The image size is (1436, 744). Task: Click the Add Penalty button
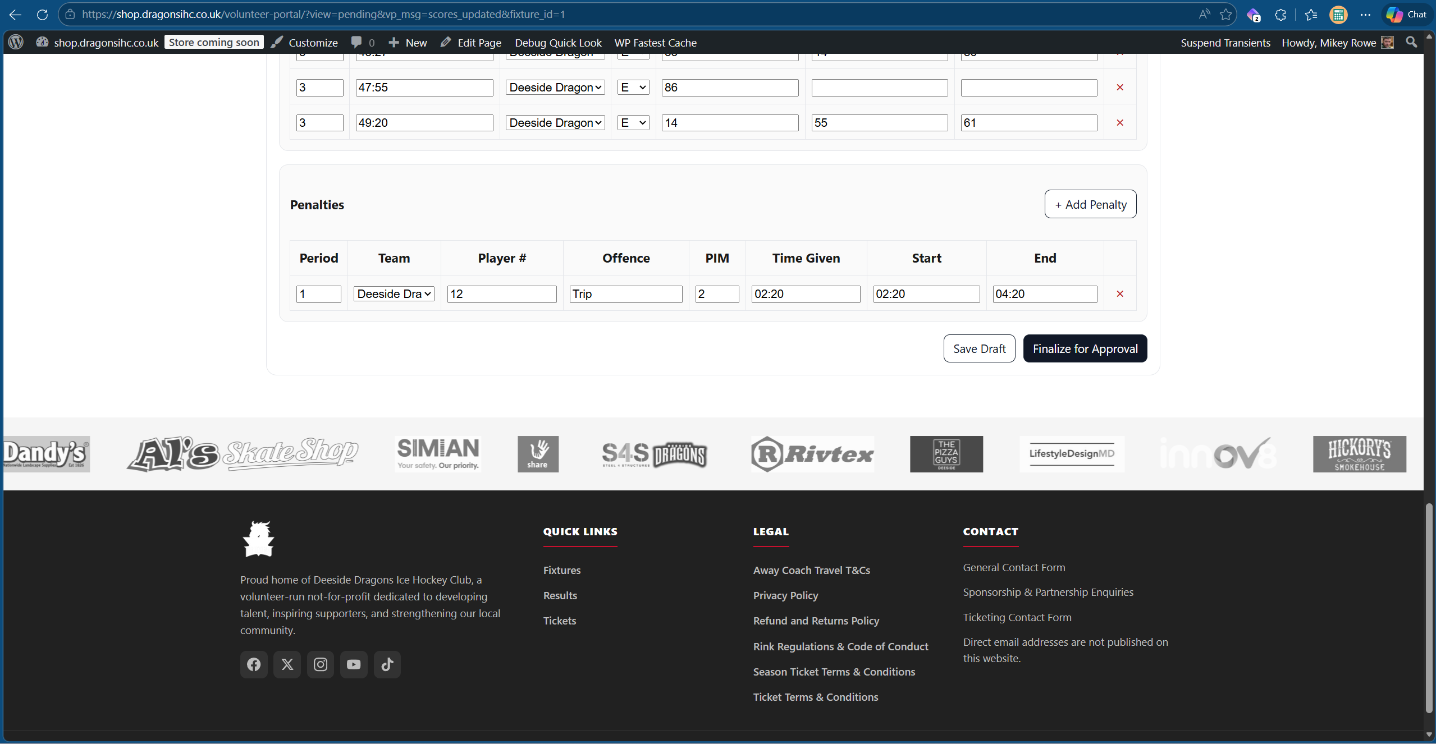pyautogui.click(x=1090, y=204)
